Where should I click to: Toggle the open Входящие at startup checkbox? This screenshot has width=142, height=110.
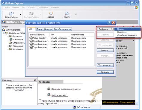pyautogui.click(x=40, y=100)
